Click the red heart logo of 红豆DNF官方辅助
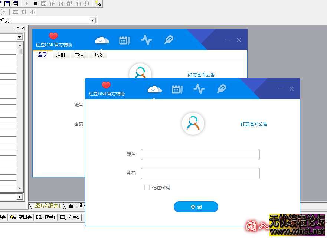The image size is (327, 238). 106,84
